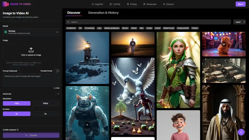This screenshot has width=249, height=140.
Task: Click the search magnifier icon
Action: [69, 22]
